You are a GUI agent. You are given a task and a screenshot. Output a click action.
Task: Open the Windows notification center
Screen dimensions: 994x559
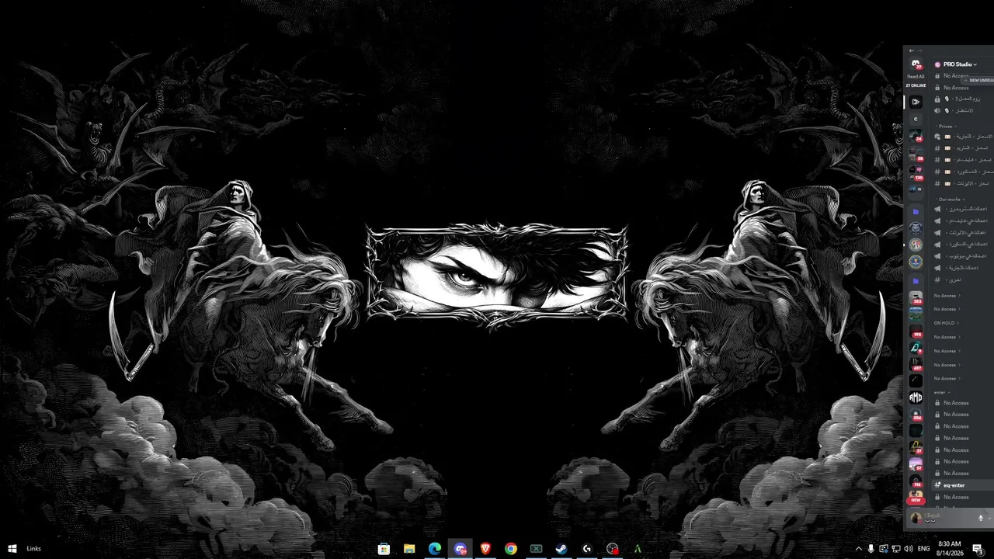coord(978,549)
